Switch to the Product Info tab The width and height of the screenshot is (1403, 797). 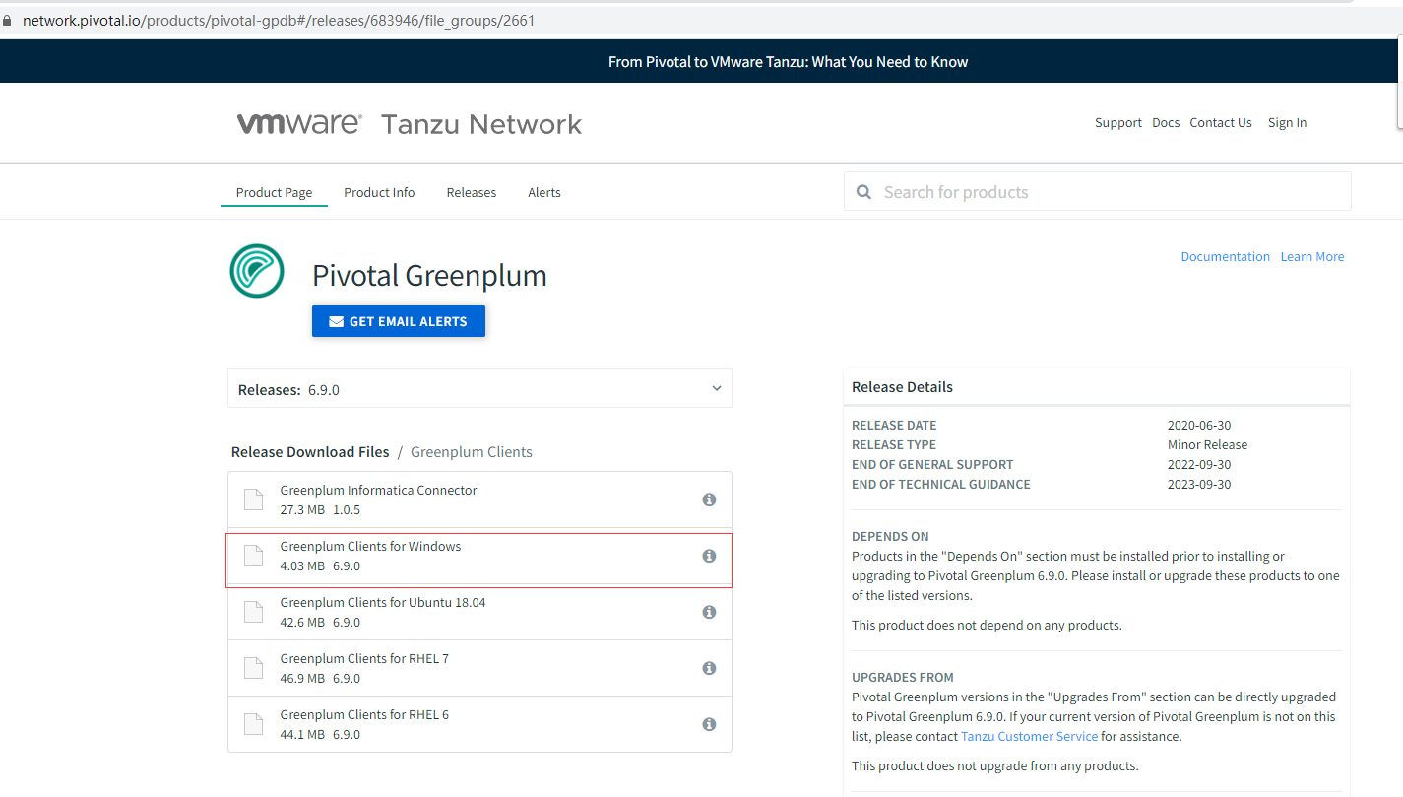click(x=379, y=192)
